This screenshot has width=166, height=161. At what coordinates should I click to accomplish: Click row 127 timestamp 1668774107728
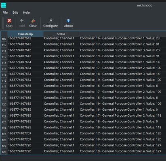click(20, 145)
